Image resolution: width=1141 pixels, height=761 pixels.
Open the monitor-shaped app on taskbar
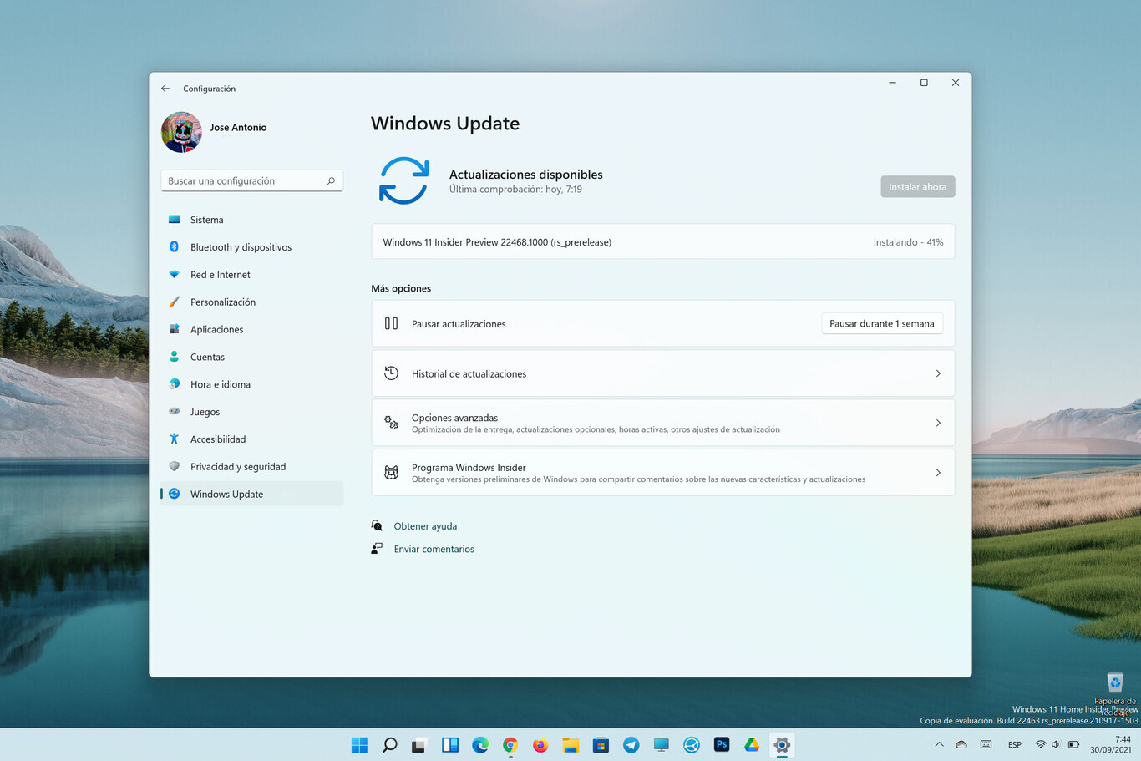(662, 745)
